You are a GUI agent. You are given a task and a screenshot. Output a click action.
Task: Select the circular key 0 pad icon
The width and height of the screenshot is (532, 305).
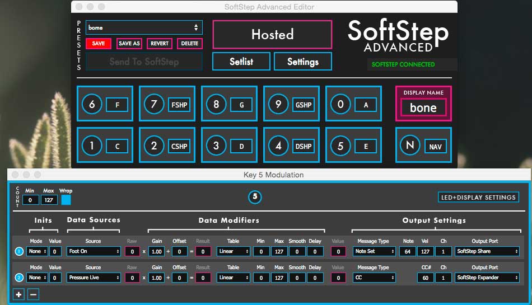(339, 104)
